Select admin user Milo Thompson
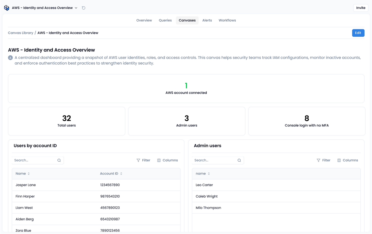This screenshot has height=234, width=372. click(276, 208)
